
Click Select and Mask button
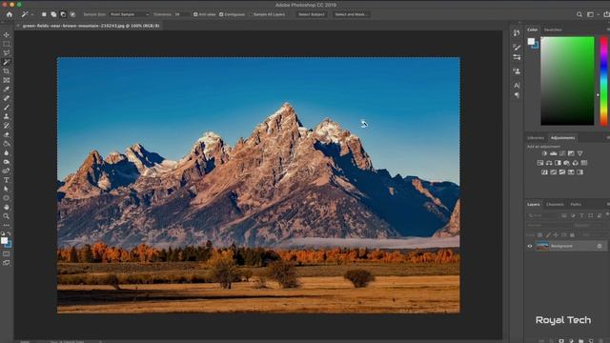[351, 14]
